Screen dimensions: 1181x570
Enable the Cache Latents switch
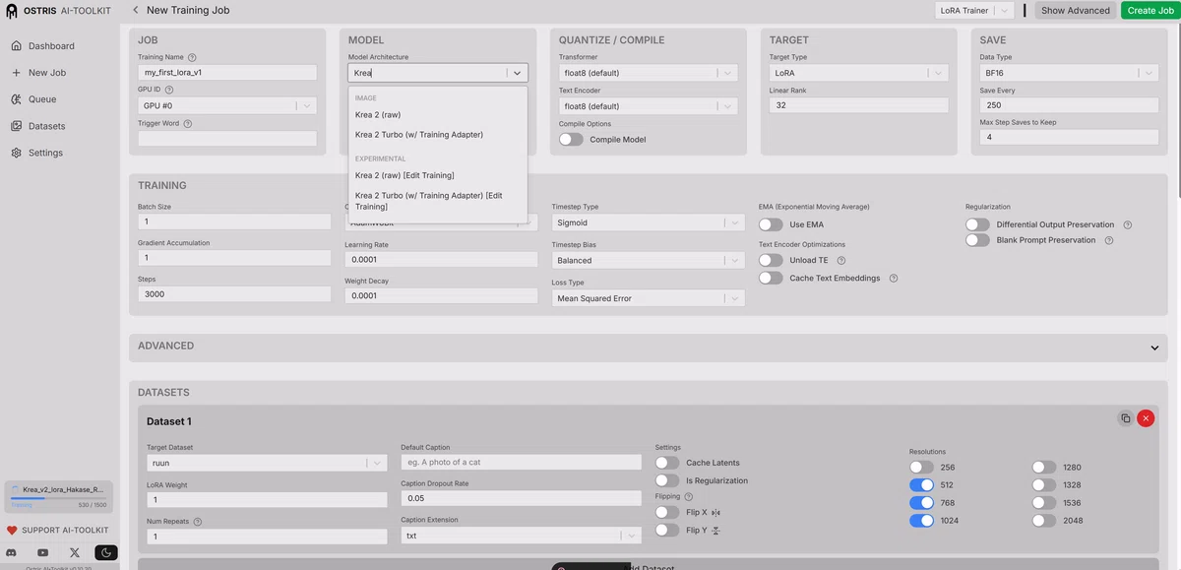pyautogui.click(x=667, y=463)
